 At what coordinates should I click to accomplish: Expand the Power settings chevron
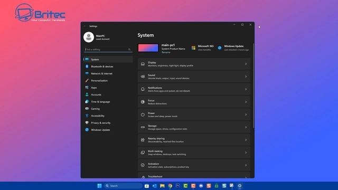[x=246, y=115]
